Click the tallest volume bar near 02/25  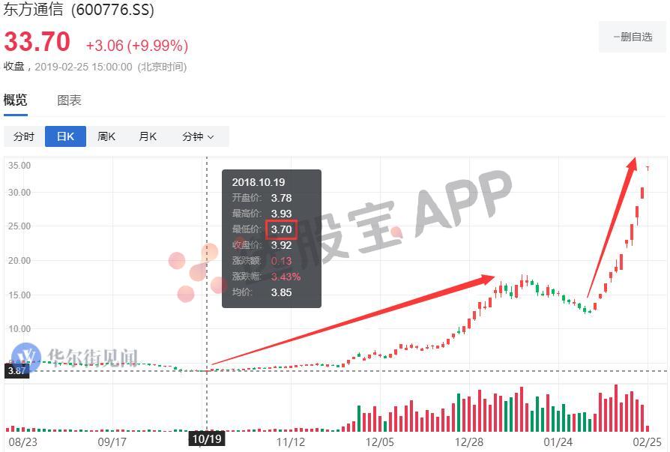click(616, 408)
